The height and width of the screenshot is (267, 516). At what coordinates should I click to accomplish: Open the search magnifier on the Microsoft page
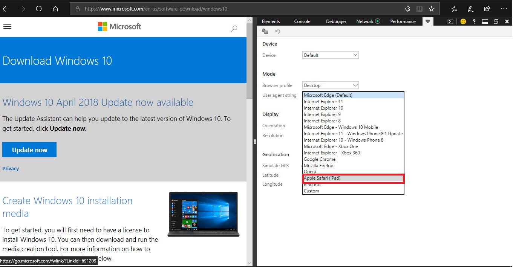pos(234,28)
